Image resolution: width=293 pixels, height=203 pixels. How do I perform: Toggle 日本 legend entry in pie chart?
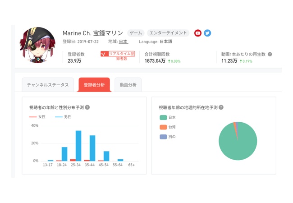coord(168,117)
